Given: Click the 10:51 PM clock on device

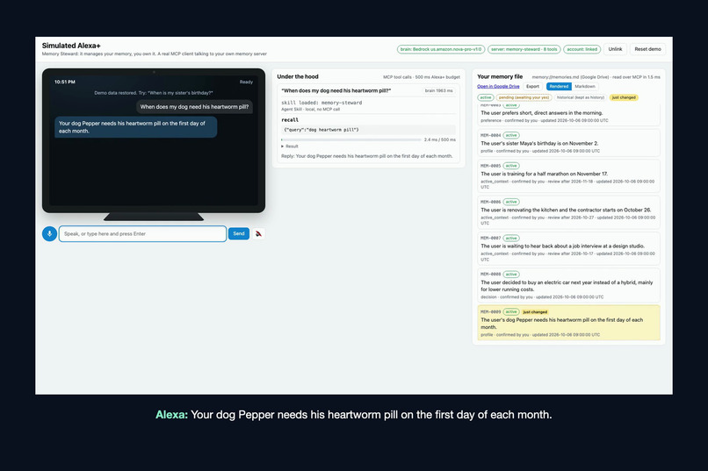Looking at the screenshot, I should point(65,82).
